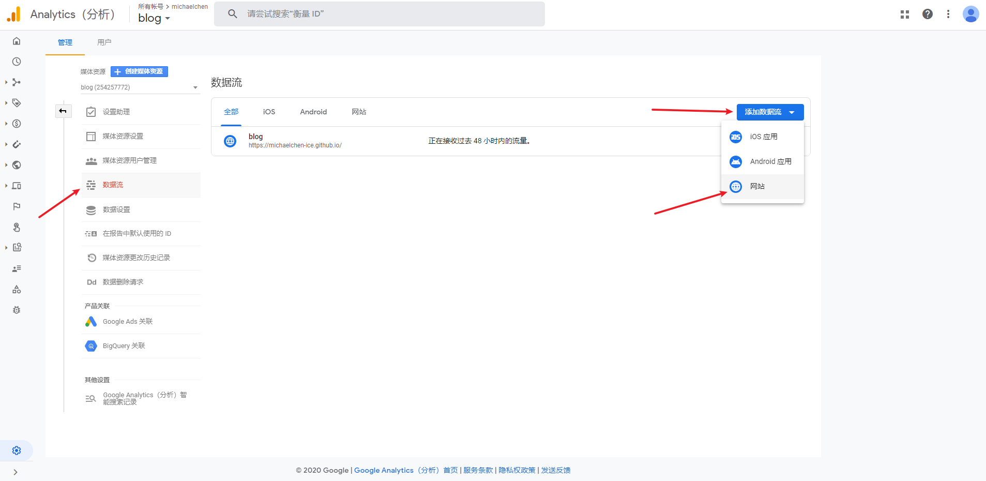Screen dimensions: 986x481
Task: Open the Home icon in left sidebar
Action: pos(17,41)
